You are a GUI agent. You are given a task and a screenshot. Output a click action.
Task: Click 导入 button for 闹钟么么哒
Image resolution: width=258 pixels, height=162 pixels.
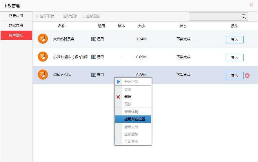[234, 76]
